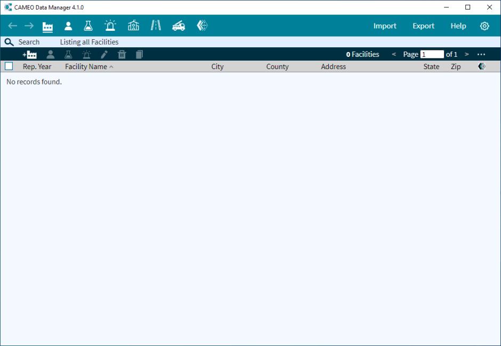The image size is (501, 346).
Task: Open the Special Locations building icon
Action: [x=134, y=26]
